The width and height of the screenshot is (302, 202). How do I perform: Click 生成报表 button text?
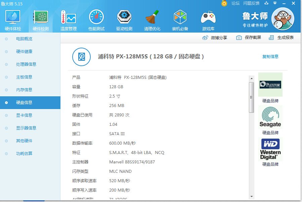tap(286, 38)
